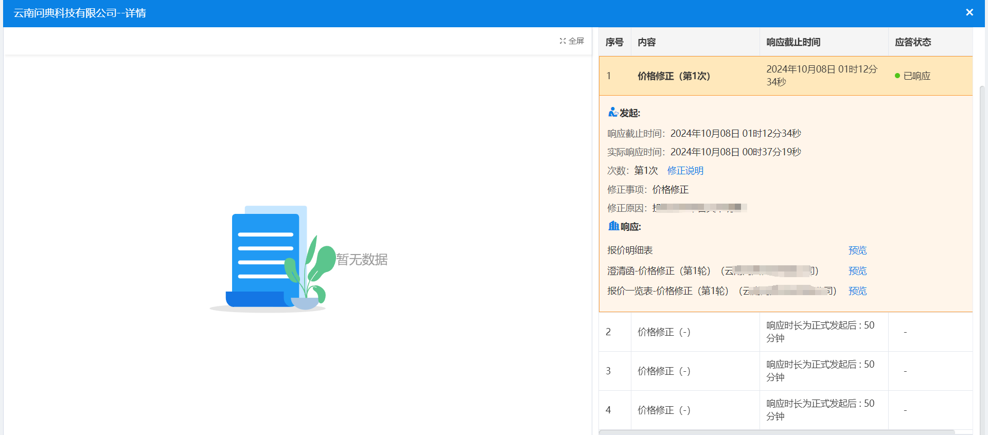Click the 修正事项: 价格修正 line

click(648, 190)
